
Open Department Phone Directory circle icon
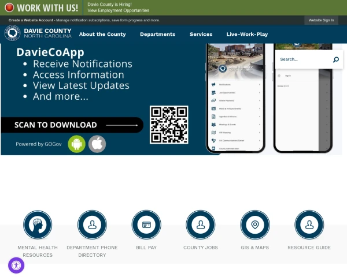[92, 224]
